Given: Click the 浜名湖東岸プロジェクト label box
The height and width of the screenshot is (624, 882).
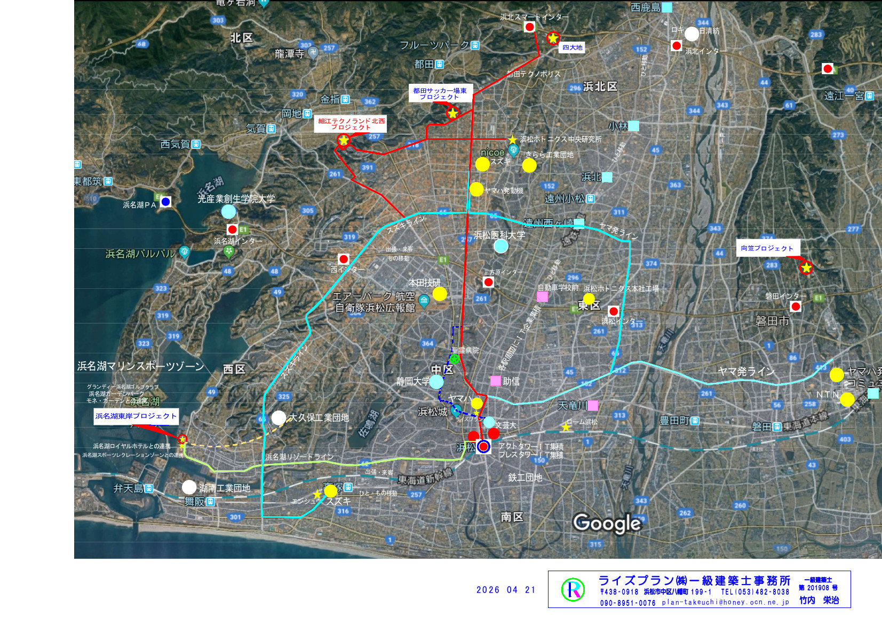Looking at the screenshot, I should [x=136, y=416].
